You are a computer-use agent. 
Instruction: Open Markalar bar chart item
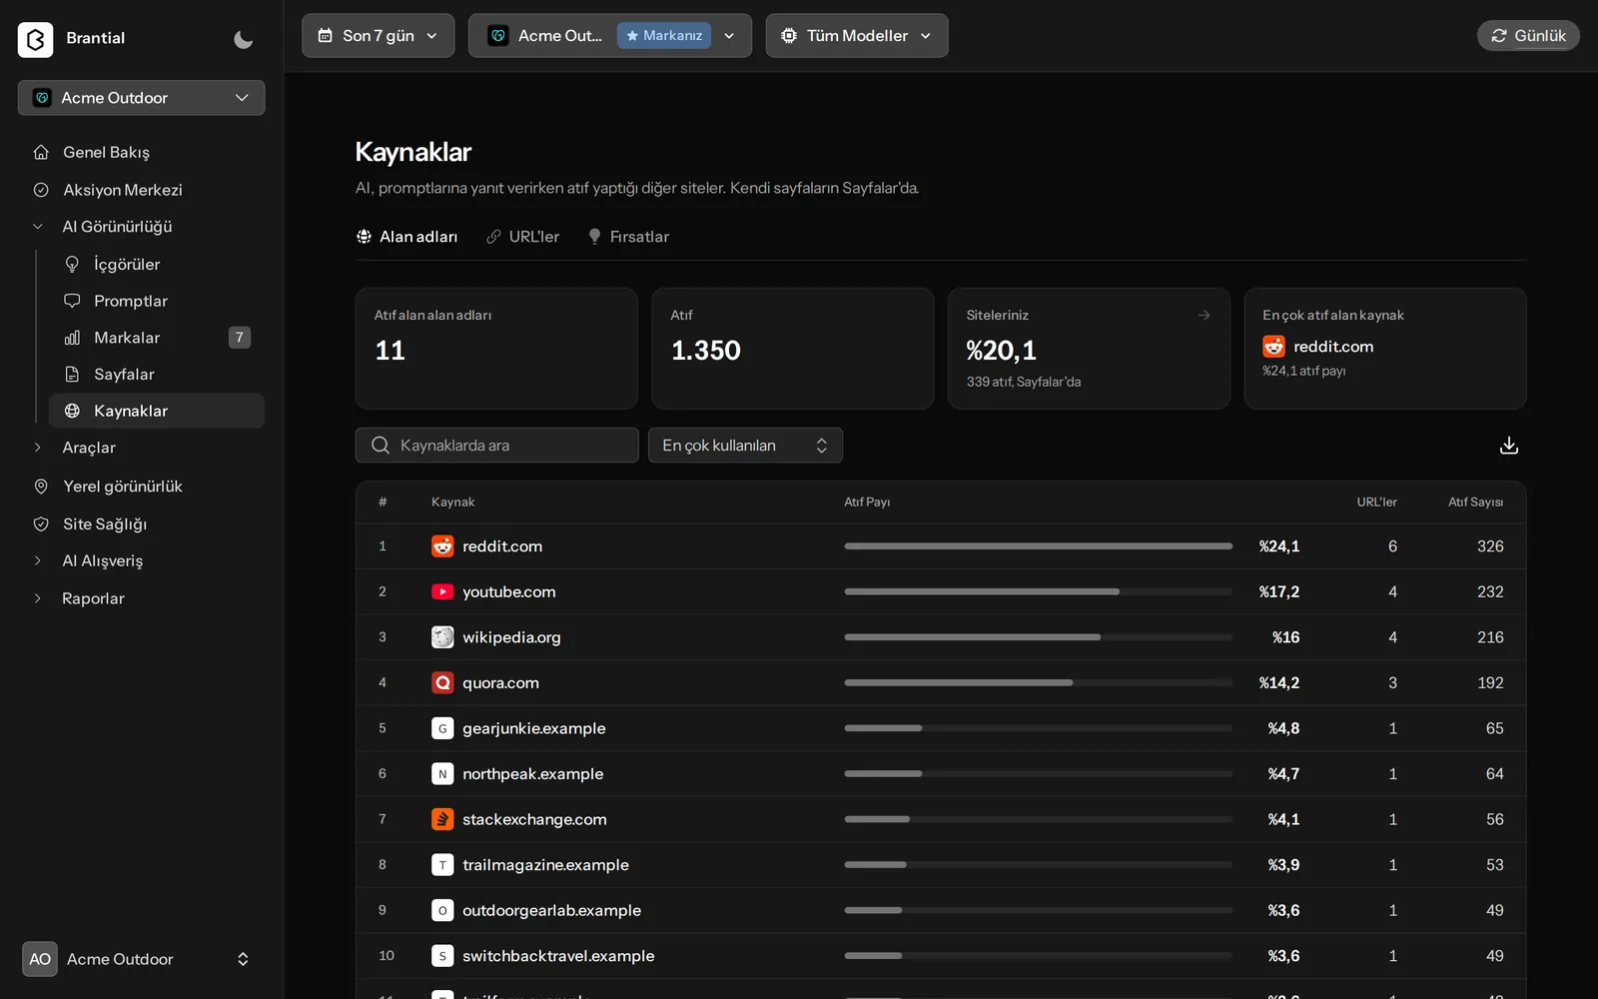(157, 338)
